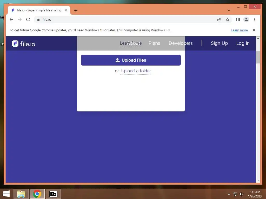Show hidden system tray icons
Image resolution: width=266 pixels, height=199 pixels.
(x=229, y=194)
